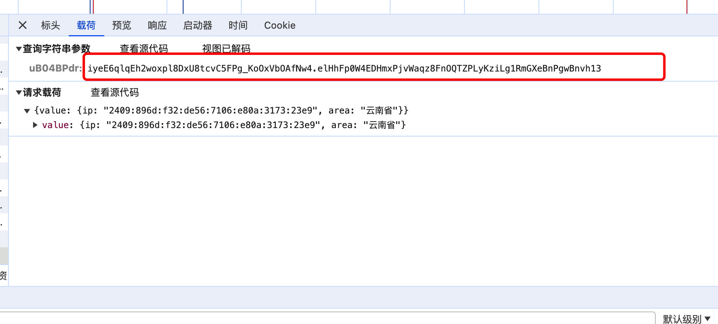Open the 响应 tab

pyautogui.click(x=157, y=25)
